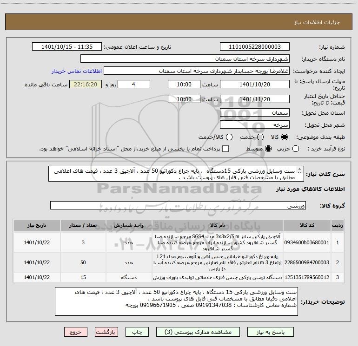Click product code 125135178956​0012
Screen dimensions: 358x346
coord(307,277)
